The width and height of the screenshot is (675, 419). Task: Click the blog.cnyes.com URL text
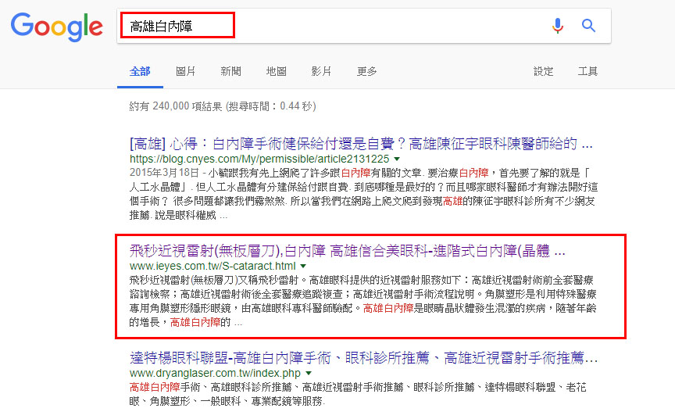259,159
